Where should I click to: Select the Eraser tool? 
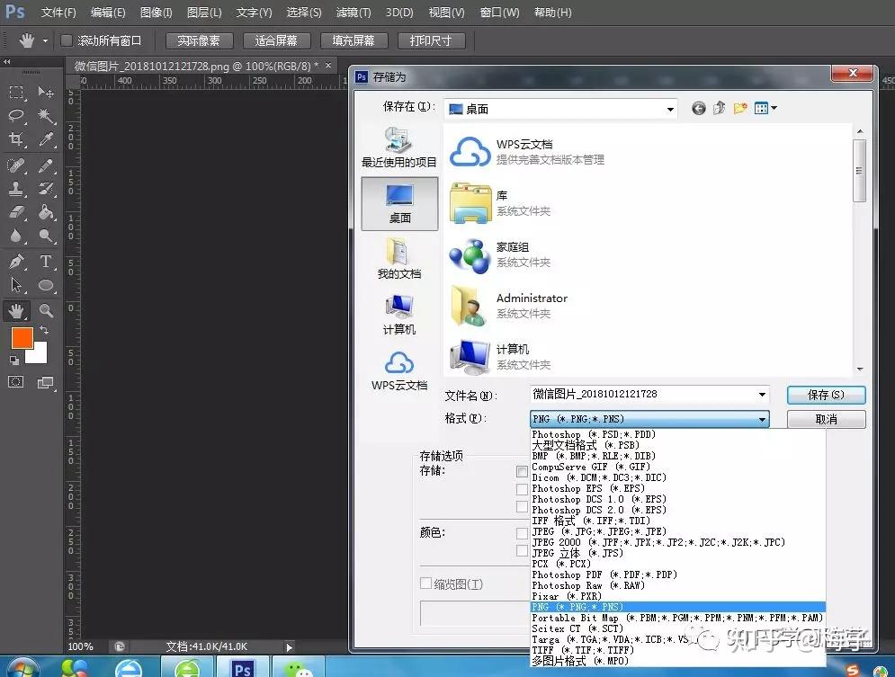tap(16, 212)
